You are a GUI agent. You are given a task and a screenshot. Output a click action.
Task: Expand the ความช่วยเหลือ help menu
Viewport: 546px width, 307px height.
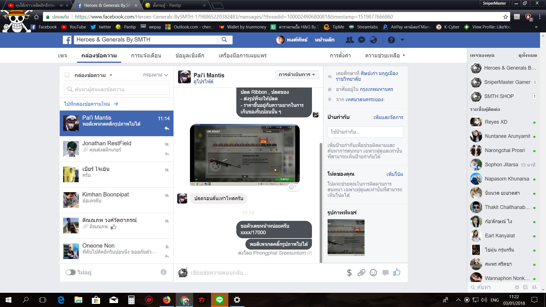pos(385,55)
